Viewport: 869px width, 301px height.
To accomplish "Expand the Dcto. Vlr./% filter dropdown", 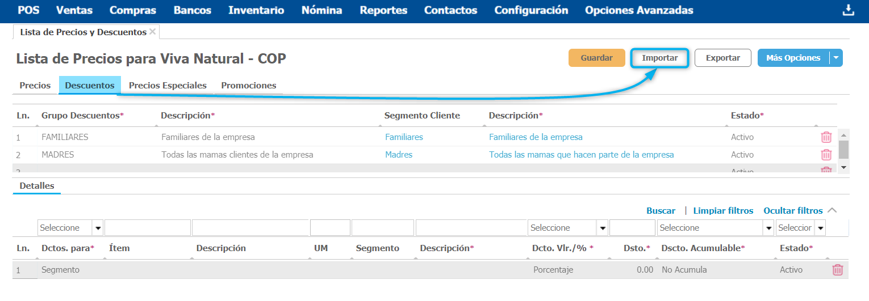I will click(x=602, y=228).
